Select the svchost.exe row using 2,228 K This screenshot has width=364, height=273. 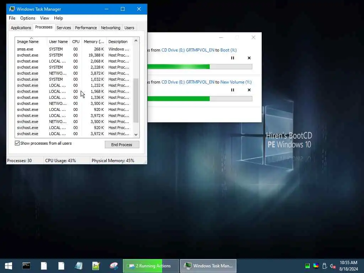(x=74, y=67)
